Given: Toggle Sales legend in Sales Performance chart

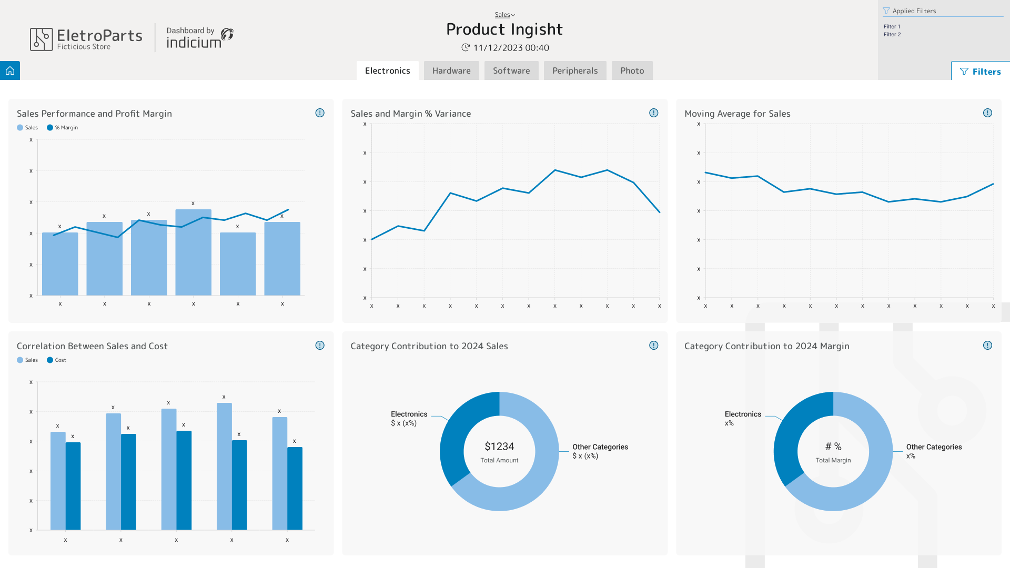Looking at the screenshot, I should pyautogui.click(x=27, y=128).
